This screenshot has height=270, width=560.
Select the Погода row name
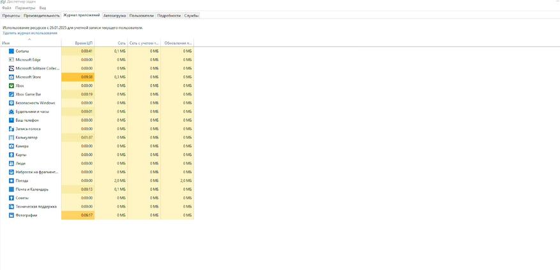click(22, 181)
